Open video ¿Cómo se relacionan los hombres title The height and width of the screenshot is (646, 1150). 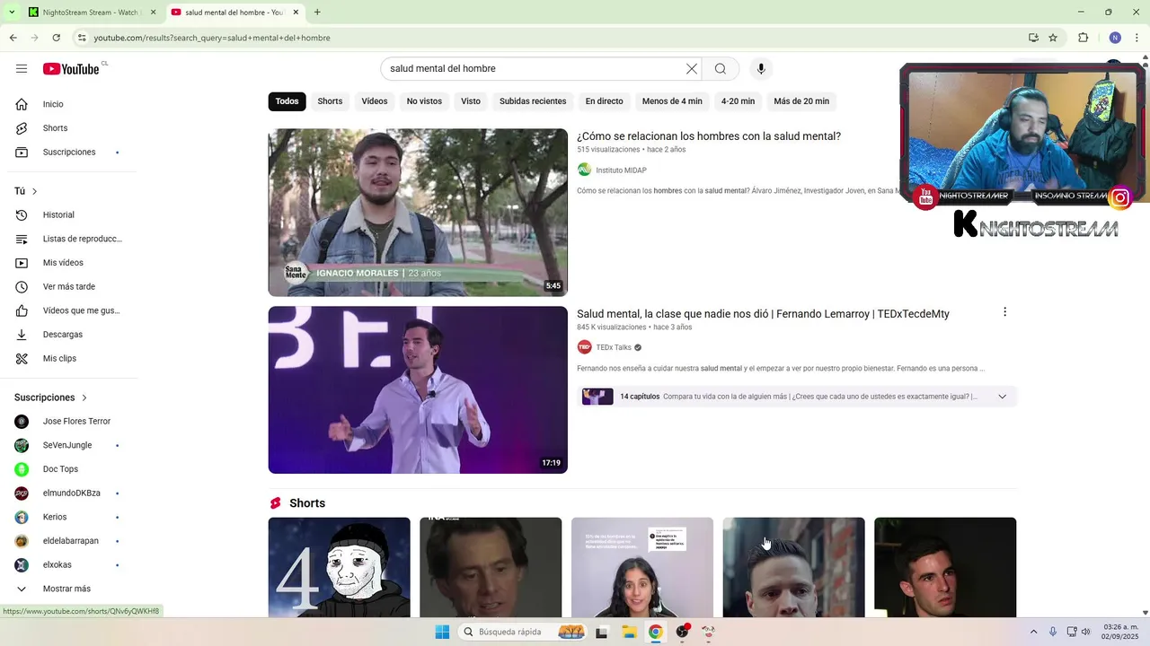coord(709,136)
